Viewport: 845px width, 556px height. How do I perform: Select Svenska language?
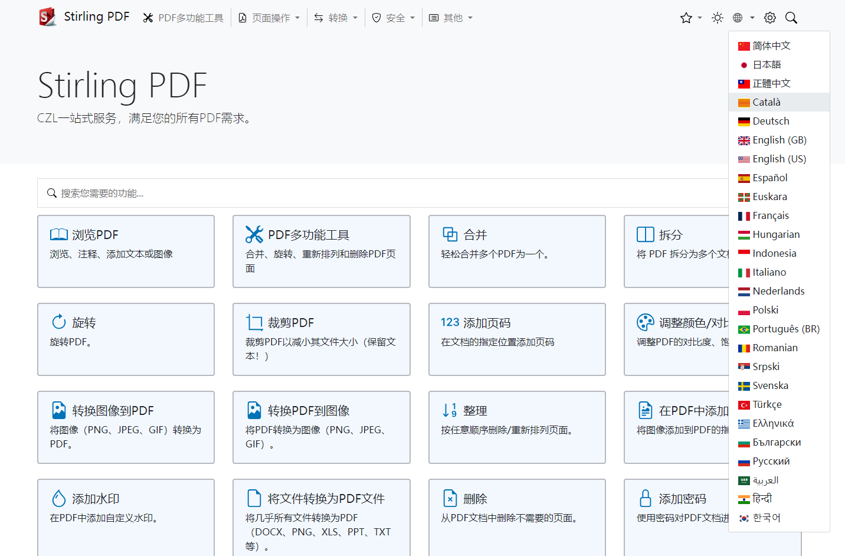[779, 385]
